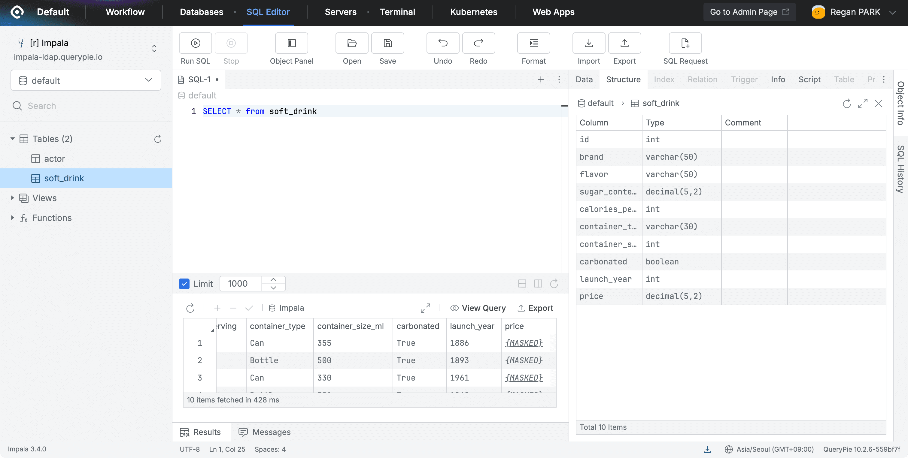Open the SQL Request icon
908x458 pixels.
click(685, 43)
